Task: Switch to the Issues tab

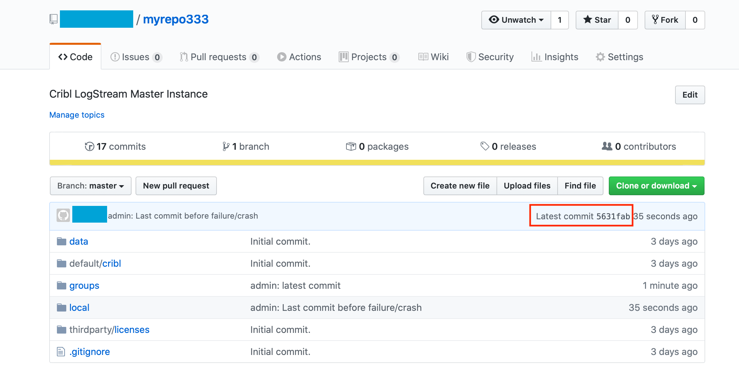Action: click(x=136, y=57)
